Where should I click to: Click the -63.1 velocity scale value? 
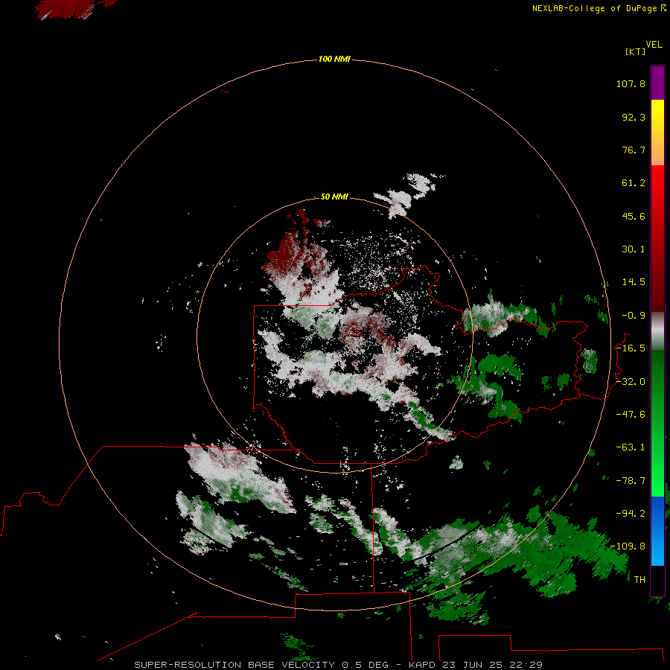[631, 447]
